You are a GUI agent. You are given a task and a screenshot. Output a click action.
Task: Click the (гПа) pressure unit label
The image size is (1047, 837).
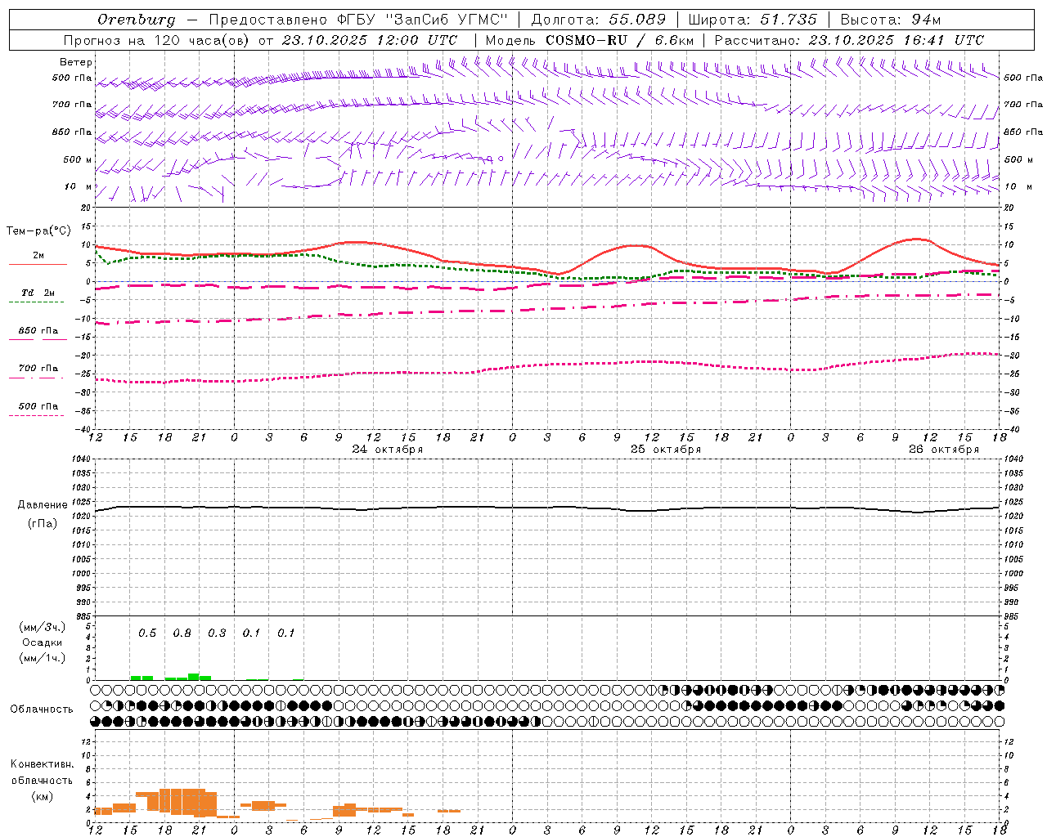coord(43,524)
